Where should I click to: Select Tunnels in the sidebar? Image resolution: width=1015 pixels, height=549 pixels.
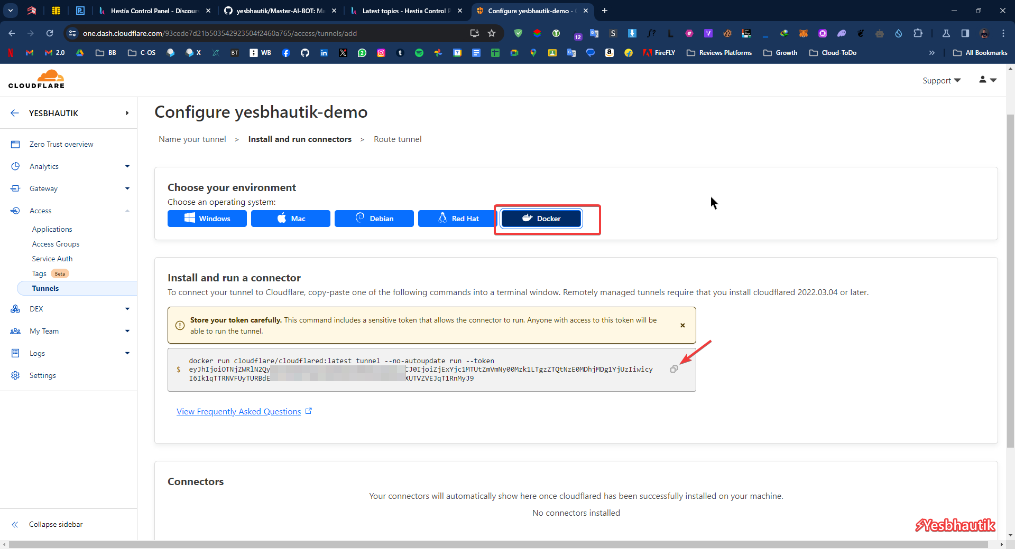pyautogui.click(x=77, y=288)
